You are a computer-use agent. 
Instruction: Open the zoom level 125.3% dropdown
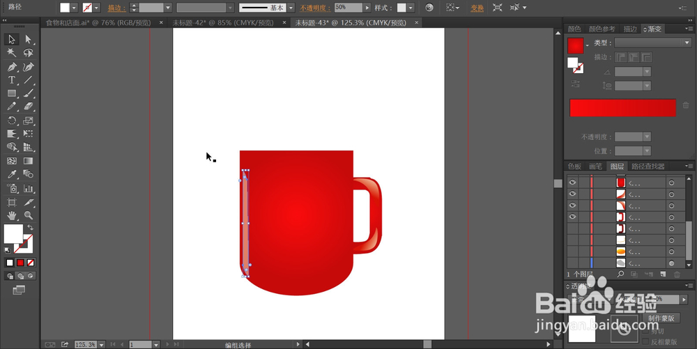(x=102, y=345)
